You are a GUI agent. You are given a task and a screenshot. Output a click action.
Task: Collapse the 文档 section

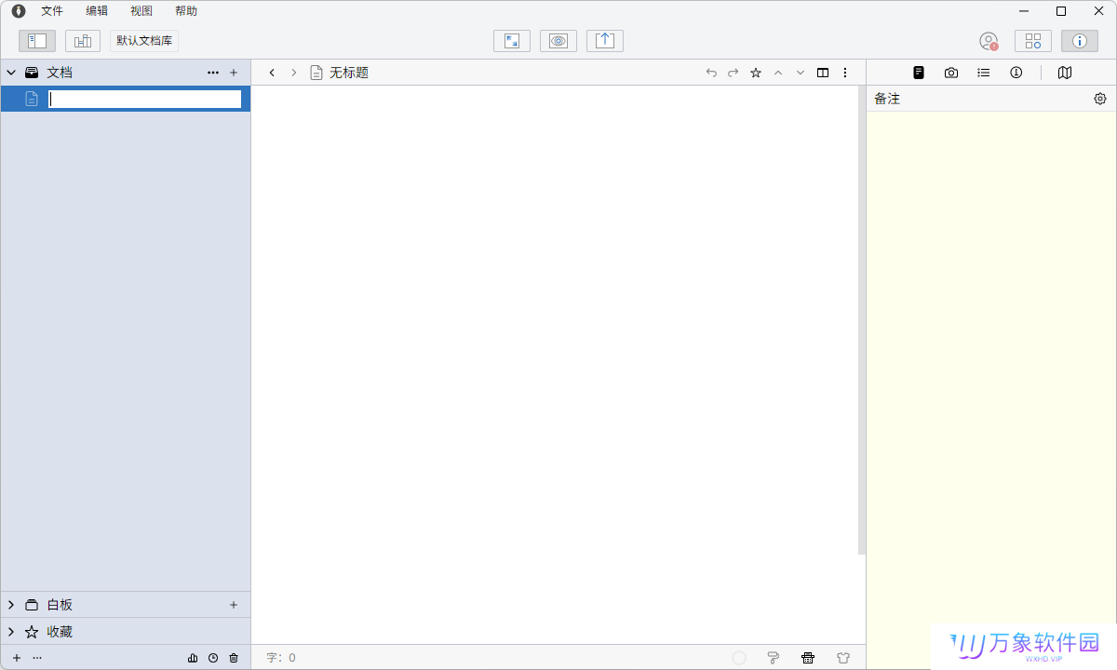(x=11, y=73)
